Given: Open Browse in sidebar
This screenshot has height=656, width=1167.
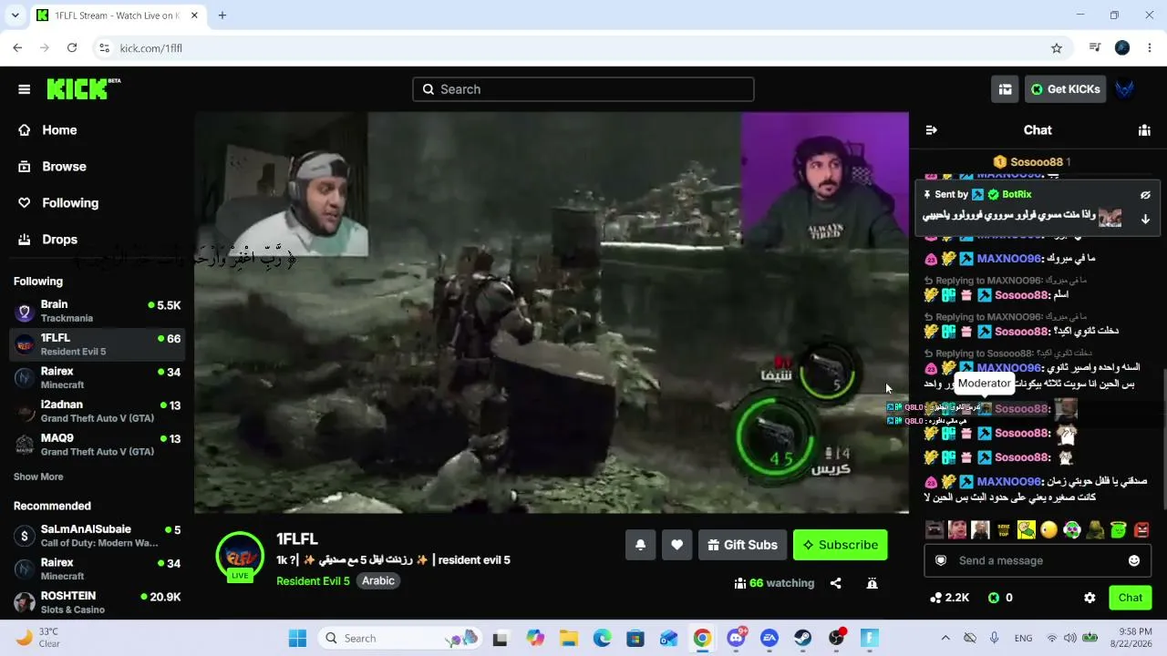Looking at the screenshot, I should [x=53, y=167].
